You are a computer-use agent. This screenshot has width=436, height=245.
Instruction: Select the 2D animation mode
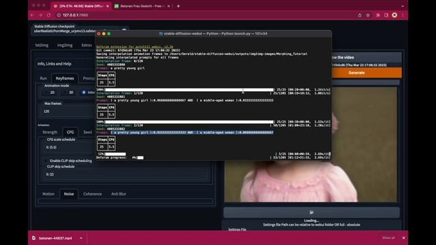pyautogui.click(x=50, y=93)
